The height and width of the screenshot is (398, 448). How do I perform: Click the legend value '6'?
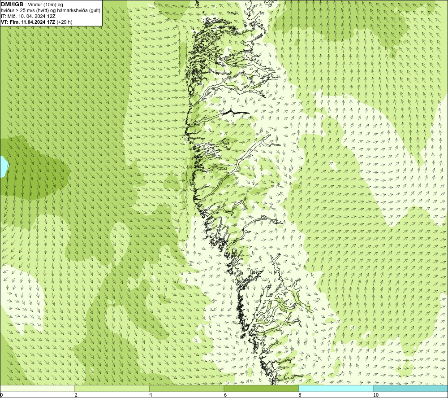tap(225, 395)
